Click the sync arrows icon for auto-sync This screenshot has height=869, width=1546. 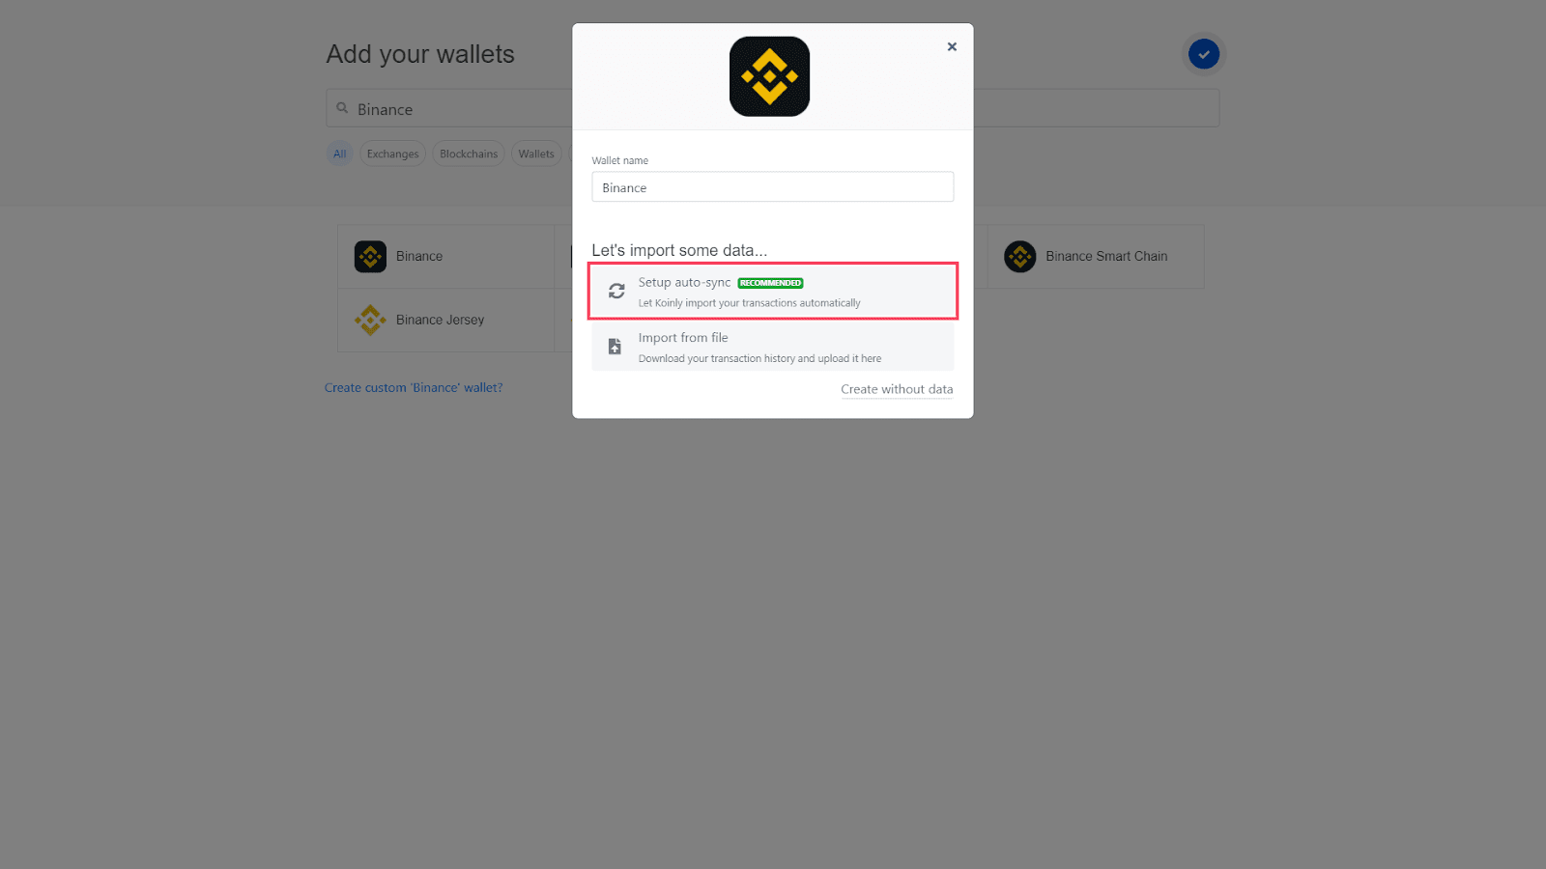pos(616,291)
